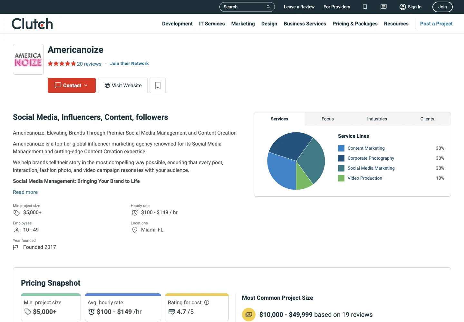Click the Clutch logo
Viewport: 464px width, 322px height.
[32, 24]
